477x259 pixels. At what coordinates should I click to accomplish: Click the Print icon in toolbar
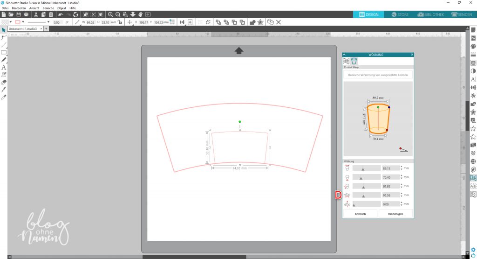pos(26,15)
